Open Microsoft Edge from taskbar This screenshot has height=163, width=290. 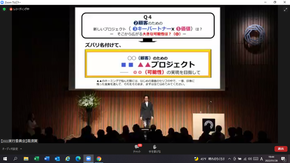(78, 159)
